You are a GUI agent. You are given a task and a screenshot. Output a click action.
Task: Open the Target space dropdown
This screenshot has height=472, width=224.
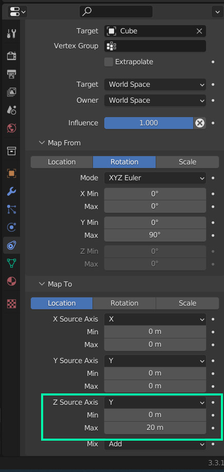[155, 85]
